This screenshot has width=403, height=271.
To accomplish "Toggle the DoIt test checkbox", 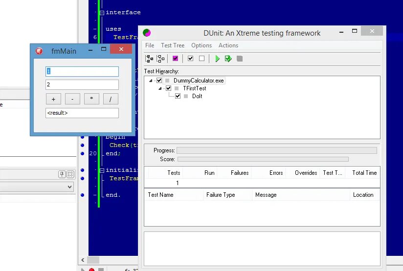I will (x=178, y=96).
